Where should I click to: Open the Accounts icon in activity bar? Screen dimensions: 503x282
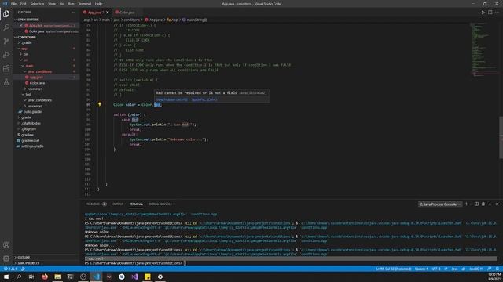(x=6, y=245)
